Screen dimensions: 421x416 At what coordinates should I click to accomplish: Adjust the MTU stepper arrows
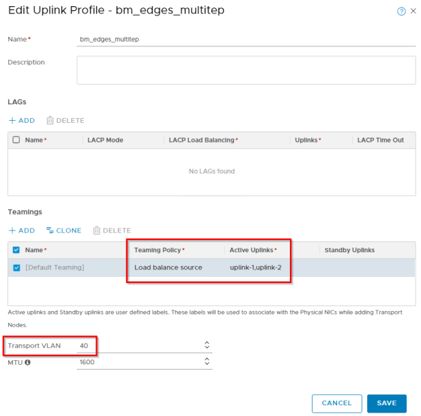[x=207, y=363]
